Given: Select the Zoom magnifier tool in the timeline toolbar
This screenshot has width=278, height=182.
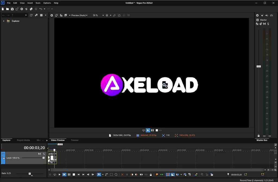Looking at the screenshot, I should click(116, 174).
